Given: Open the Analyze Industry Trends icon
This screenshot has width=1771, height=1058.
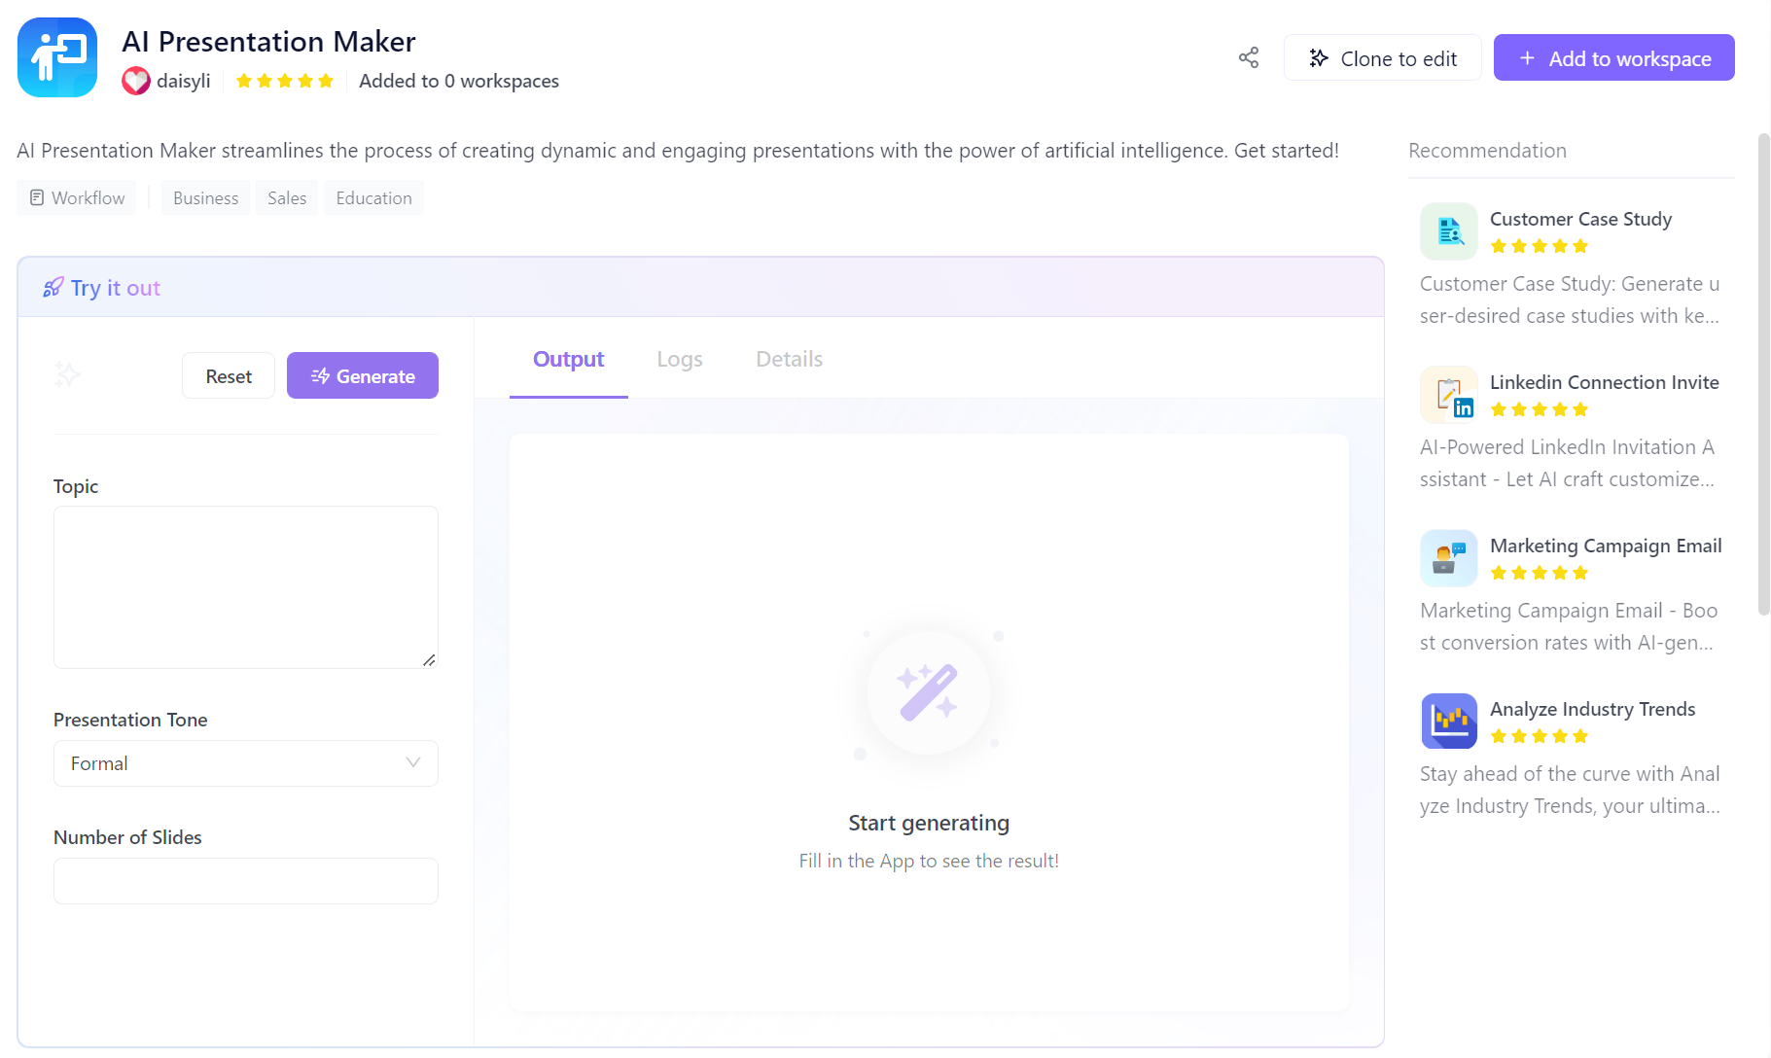Looking at the screenshot, I should [1448, 722].
